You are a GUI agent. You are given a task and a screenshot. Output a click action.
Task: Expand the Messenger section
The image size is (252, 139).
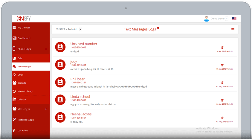coord(46,109)
